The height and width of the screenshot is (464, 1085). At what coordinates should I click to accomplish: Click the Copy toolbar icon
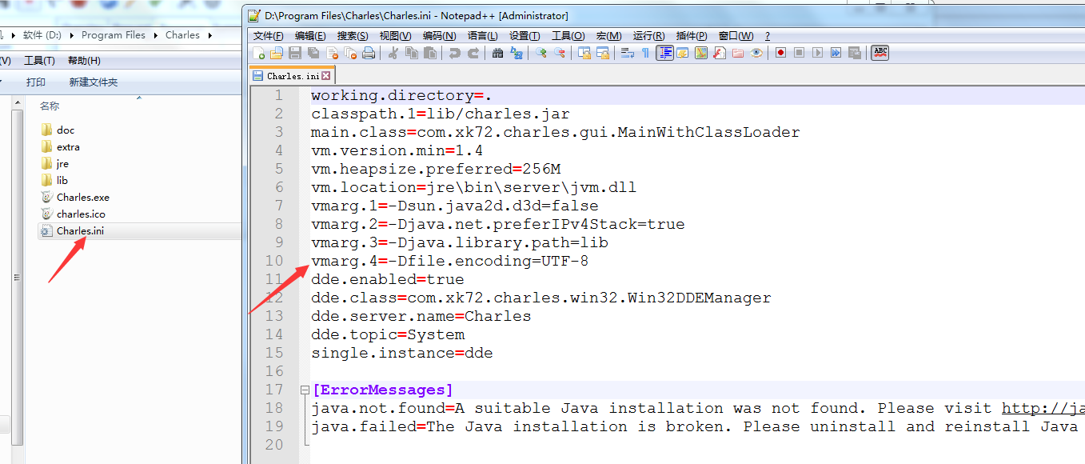click(x=412, y=53)
